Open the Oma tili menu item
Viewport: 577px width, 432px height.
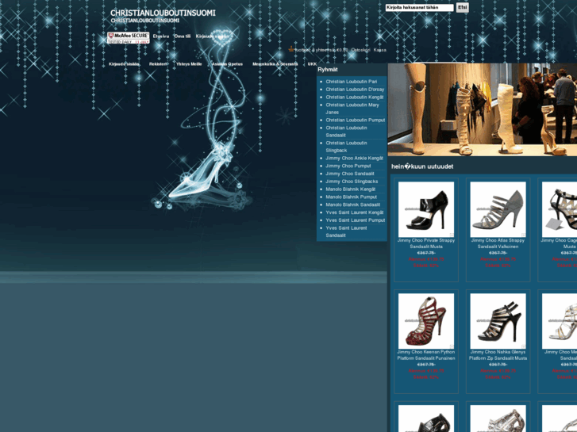coord(183,36)
